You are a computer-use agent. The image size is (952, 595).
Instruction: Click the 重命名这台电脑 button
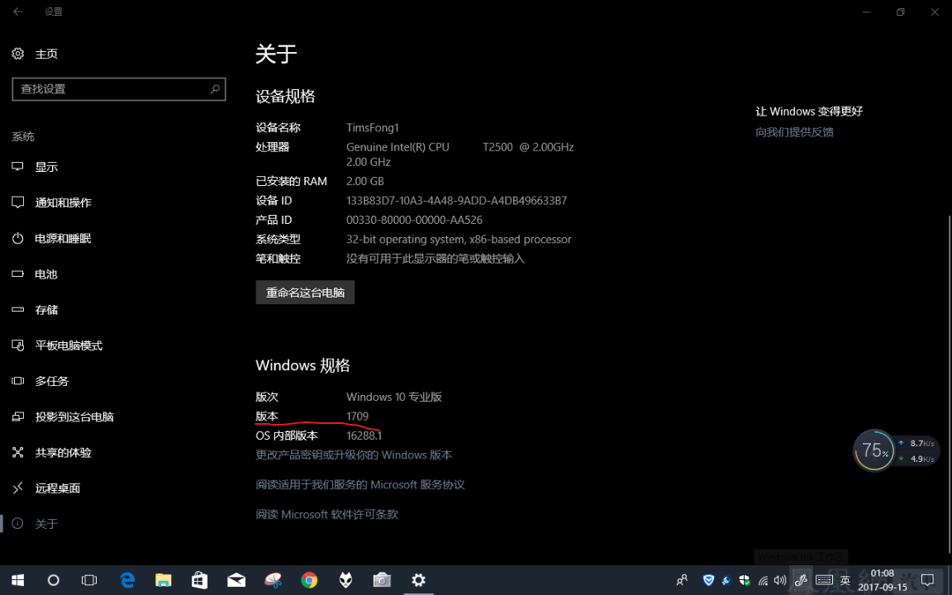tap(305, 293)
